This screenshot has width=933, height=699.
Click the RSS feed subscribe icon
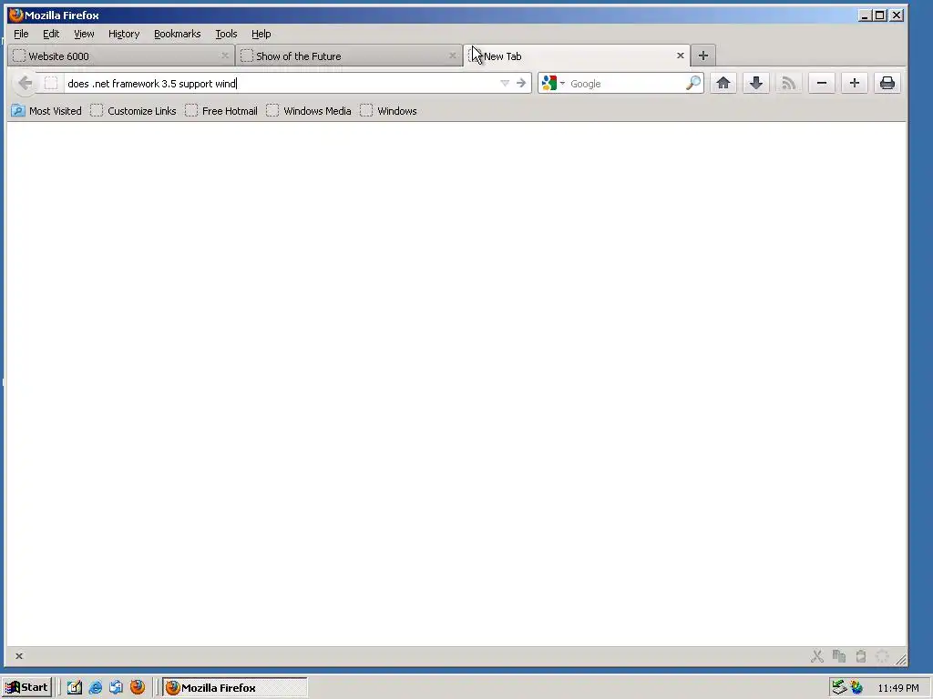[788, 83]
